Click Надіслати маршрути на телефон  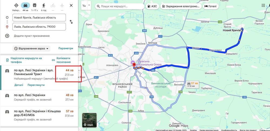pos(26,60)
